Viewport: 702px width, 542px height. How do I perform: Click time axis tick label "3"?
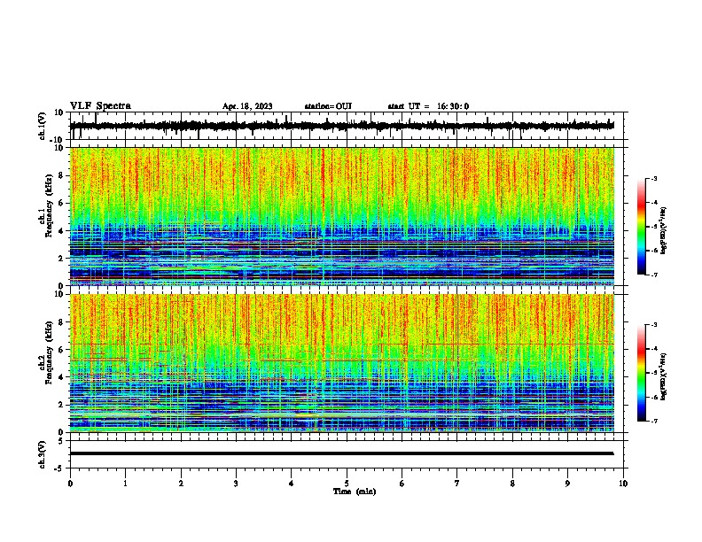236,484
